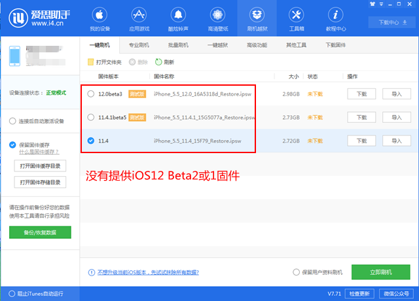This screenshot has height=301, width=419.
Task: Click the 删除 delete toolbar item
Action: point(138,62)
